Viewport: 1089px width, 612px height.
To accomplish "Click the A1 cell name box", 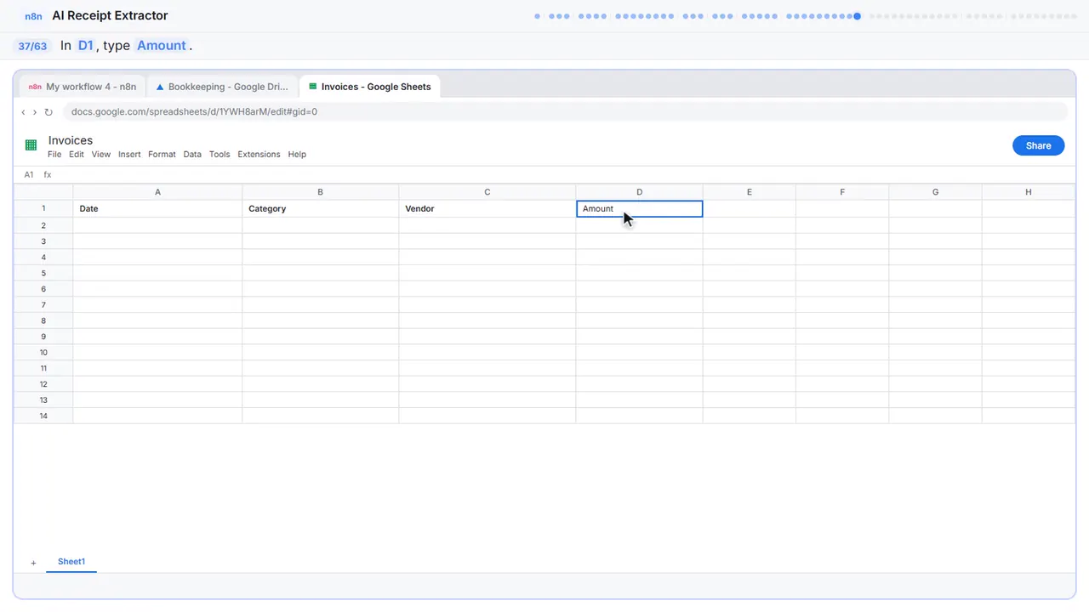I will (x=29, y=174).
